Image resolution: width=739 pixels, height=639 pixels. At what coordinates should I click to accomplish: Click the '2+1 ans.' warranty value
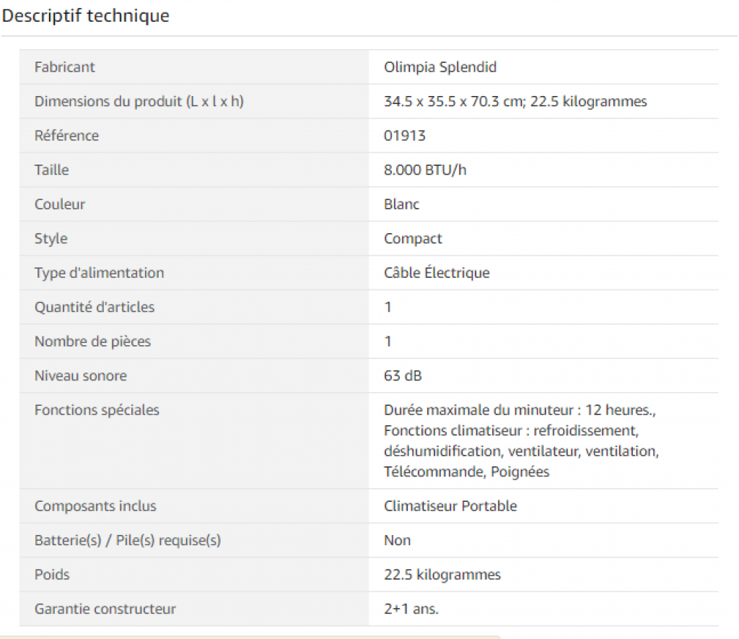click(411, 609)
